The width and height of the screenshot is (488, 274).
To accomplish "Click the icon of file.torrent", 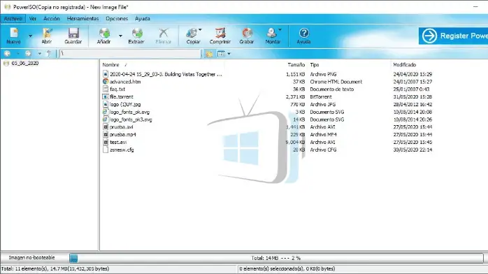I will 106,96.
